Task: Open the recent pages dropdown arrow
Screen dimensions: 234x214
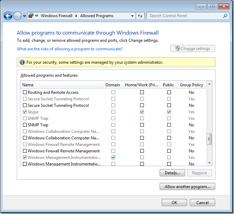Action: 25,16
